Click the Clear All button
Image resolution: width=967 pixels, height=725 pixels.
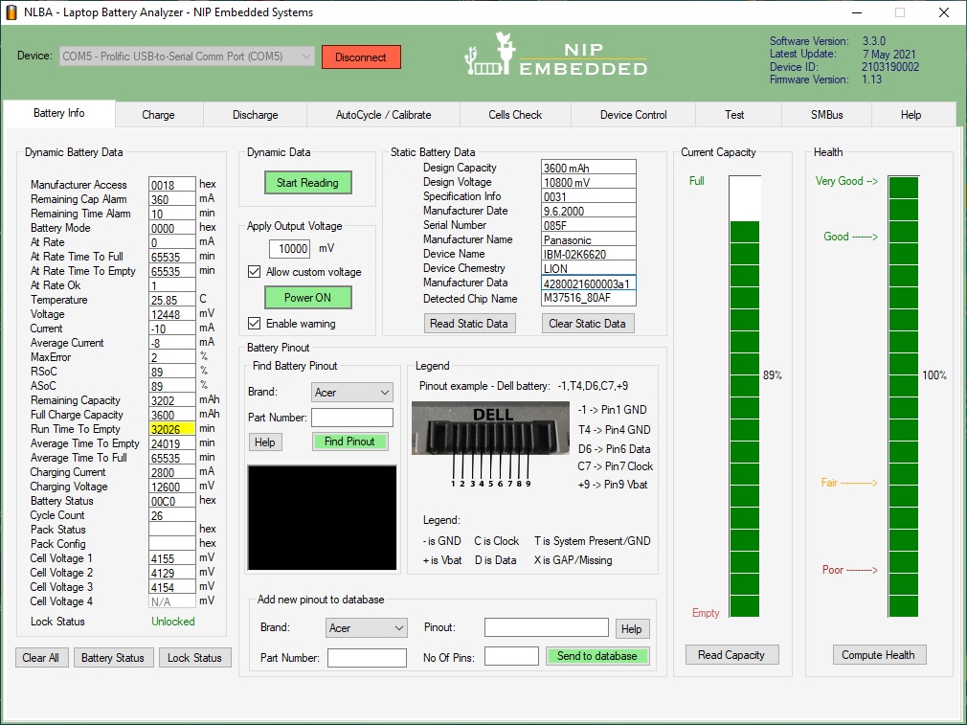[41, 658]
